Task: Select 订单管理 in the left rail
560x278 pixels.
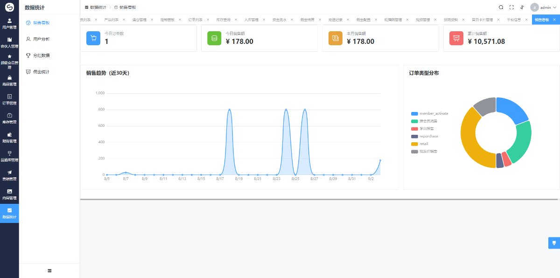Action: click(x=9, y=99)
